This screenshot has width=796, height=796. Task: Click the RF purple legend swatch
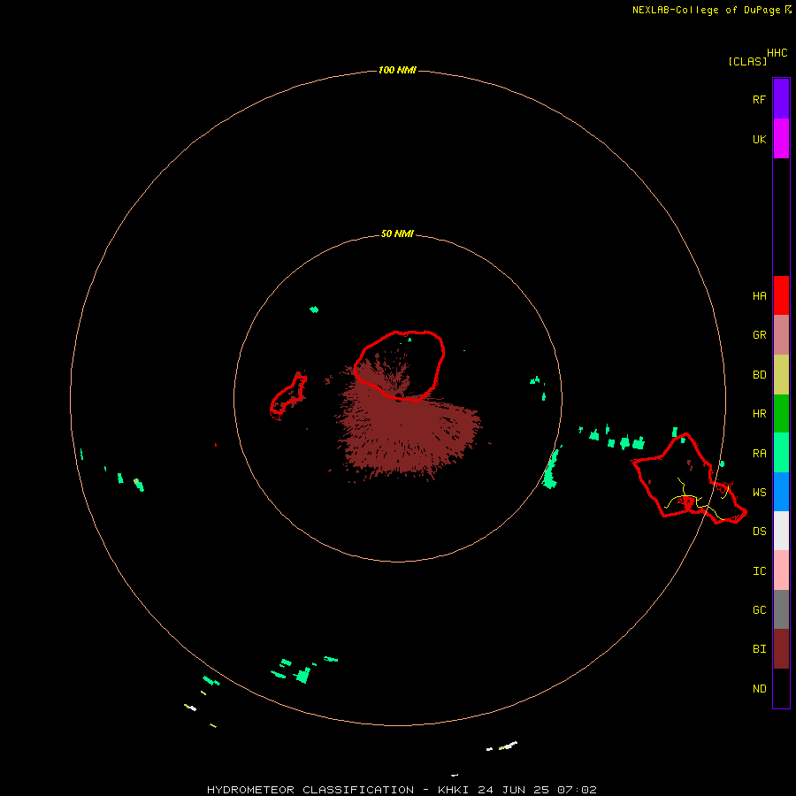coord(781,99)
